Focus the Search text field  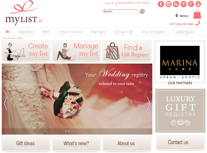[120, 12]
